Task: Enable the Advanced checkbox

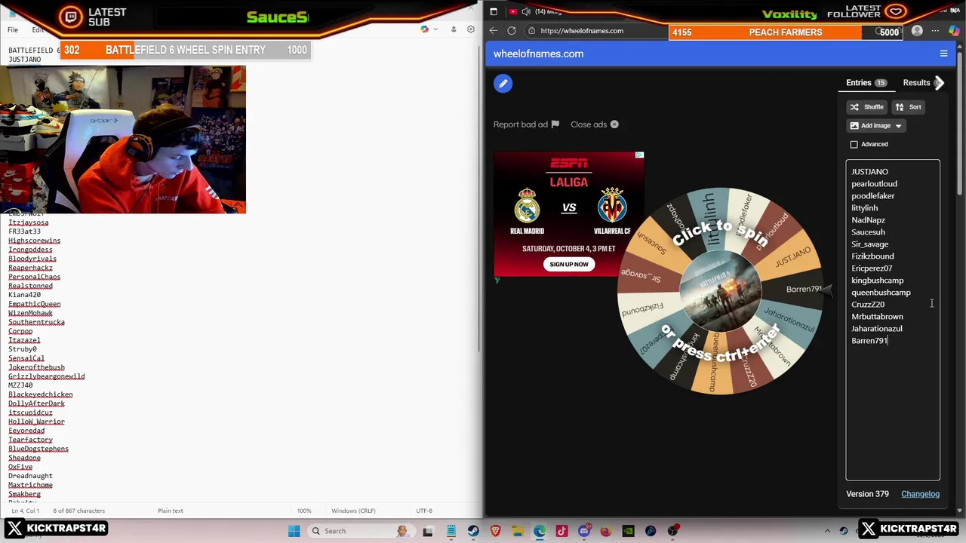Action: point(854,144)
